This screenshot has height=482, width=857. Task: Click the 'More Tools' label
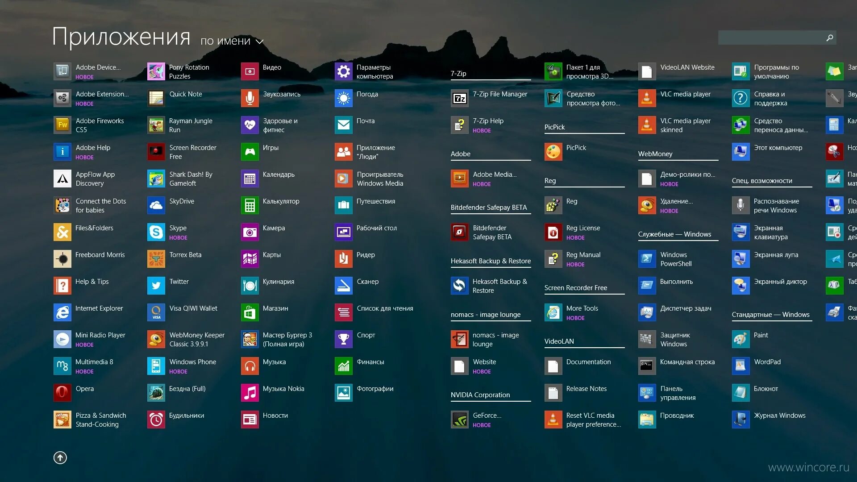[x=582, y=308]
